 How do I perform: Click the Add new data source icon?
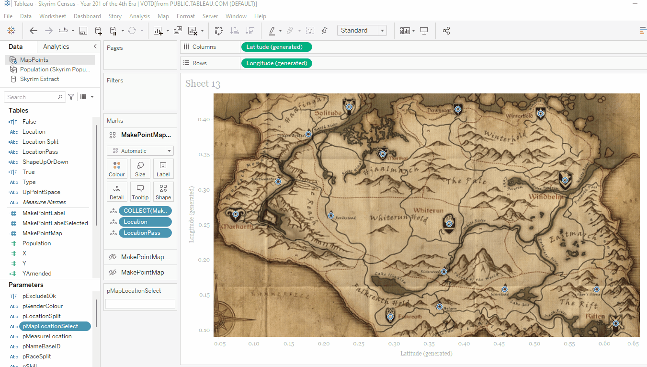point(98,31)
